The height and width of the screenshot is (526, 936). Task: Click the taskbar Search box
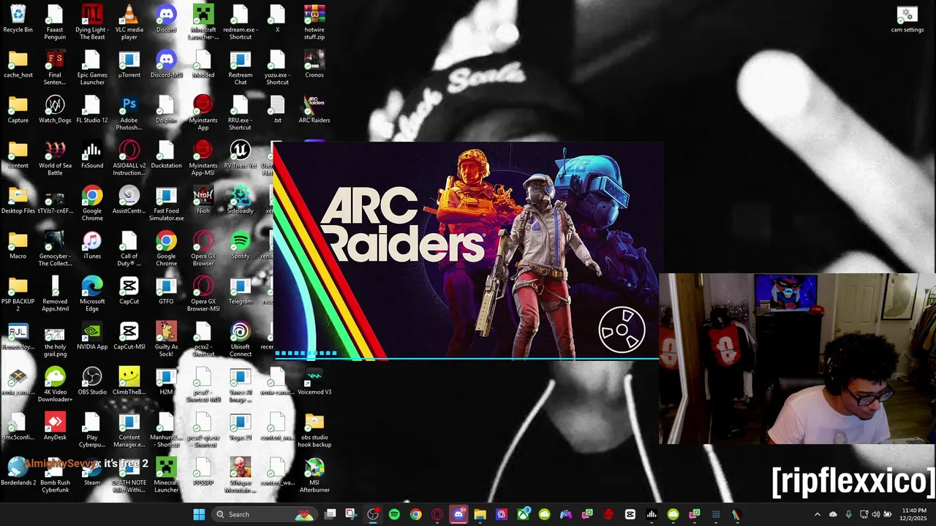[264, 514]
